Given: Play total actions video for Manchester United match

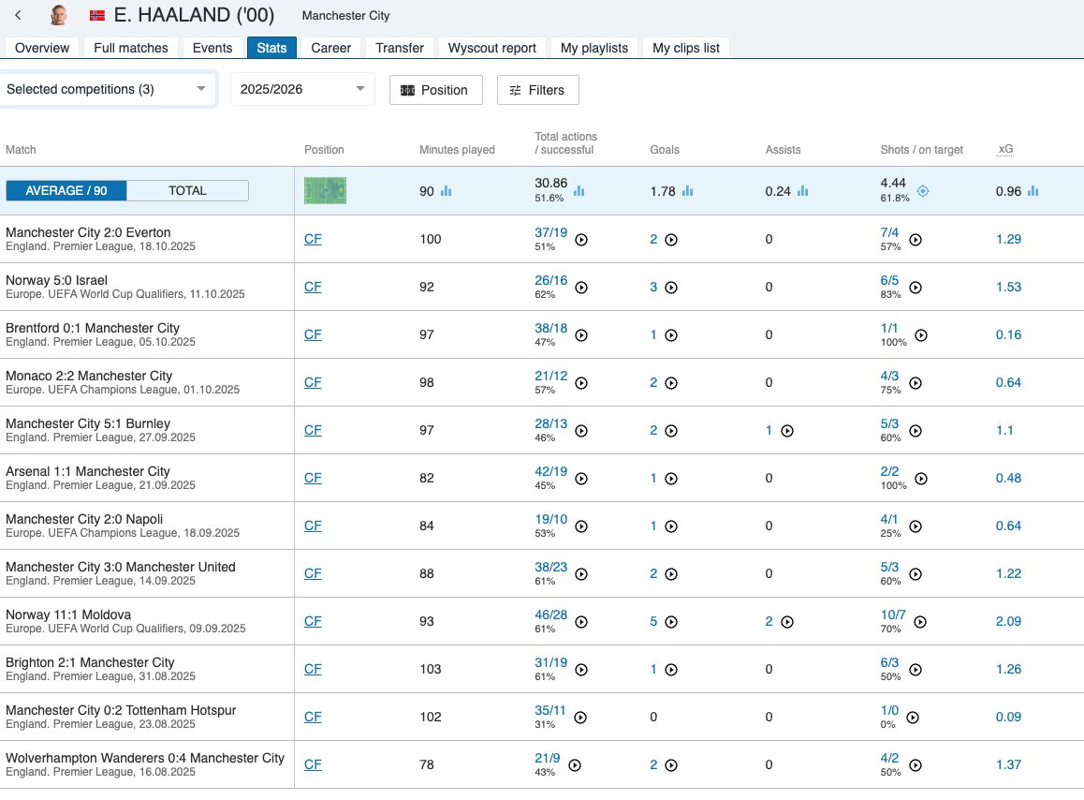Looking at the screenshot, I should (581, 574).
